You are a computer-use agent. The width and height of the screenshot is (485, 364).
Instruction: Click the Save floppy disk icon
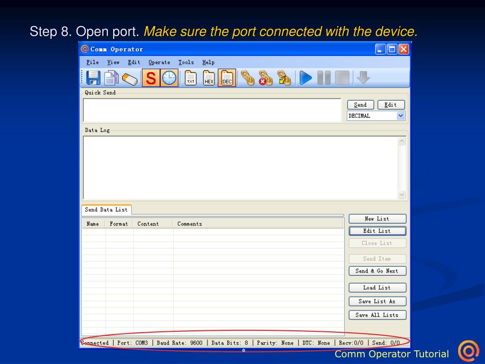pos(93,78)
